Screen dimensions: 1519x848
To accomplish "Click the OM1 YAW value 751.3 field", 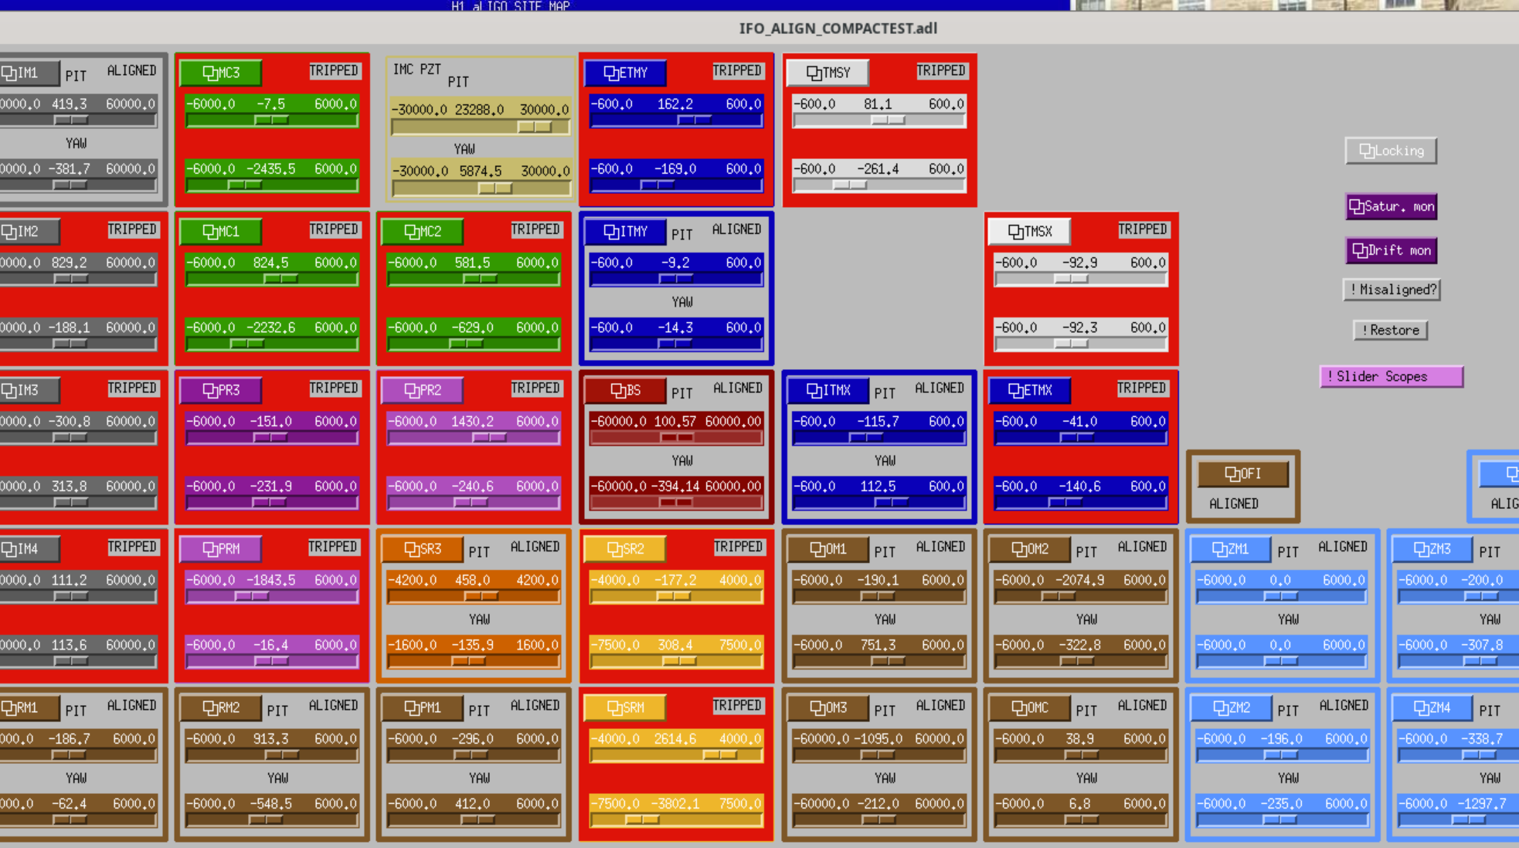I will pos(877,645).
